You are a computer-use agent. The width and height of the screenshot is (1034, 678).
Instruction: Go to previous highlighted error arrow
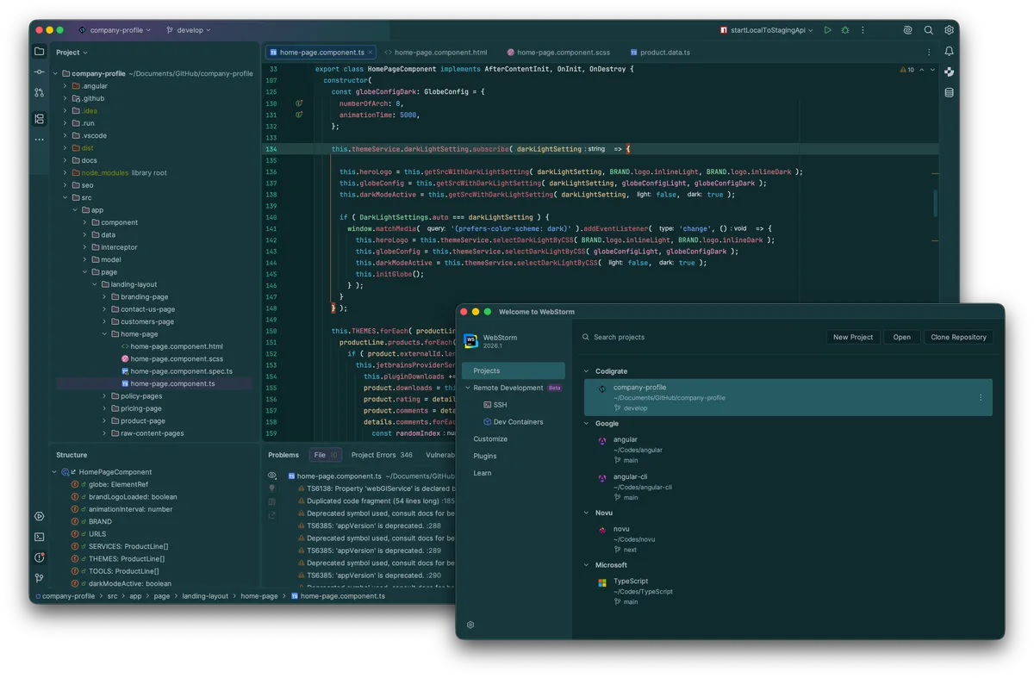click(922, 70)
